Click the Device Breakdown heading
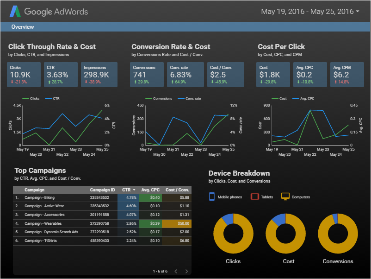Image resolution: width=371 pixels, height=279 pixels. click(239, 173)
